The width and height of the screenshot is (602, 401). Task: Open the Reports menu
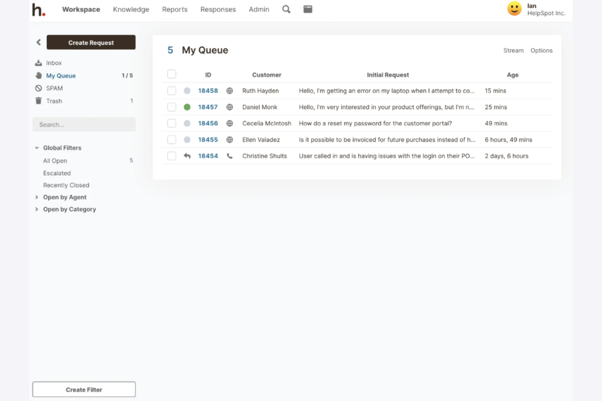(174, 9)
